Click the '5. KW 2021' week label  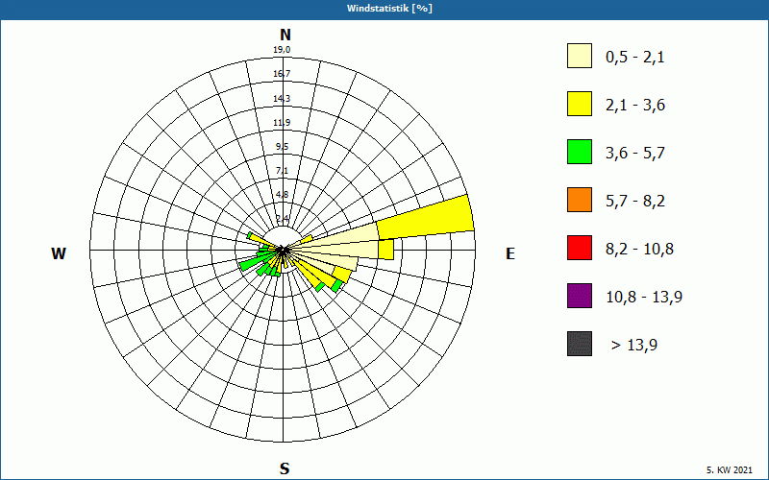click(730, 470)
